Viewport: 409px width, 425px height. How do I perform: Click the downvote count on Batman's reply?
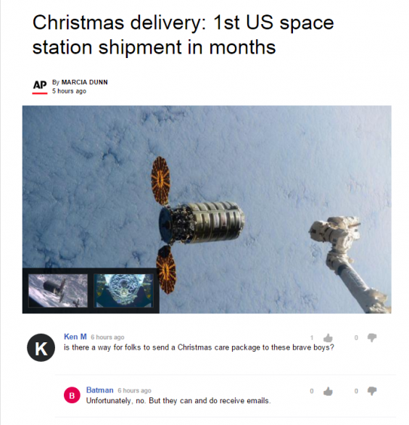(356, 391)
